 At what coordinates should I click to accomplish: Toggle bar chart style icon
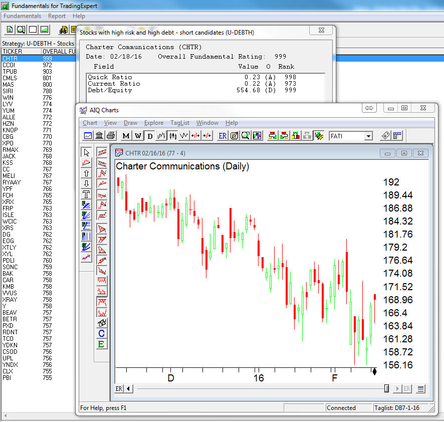point(161,136)
